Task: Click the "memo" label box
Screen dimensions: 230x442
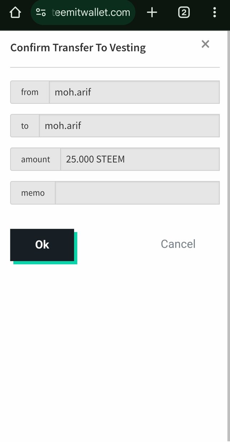Action: 33,193
